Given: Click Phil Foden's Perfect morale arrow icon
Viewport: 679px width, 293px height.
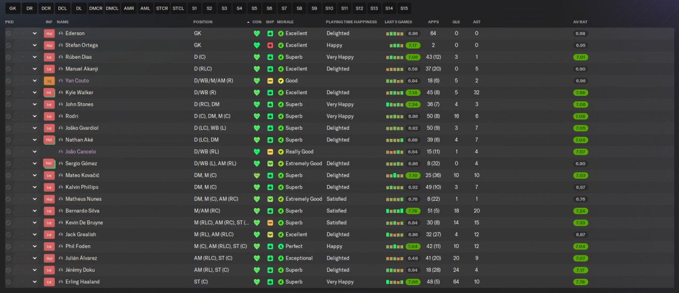Looking at the screenshot, I should click(281, 246).
